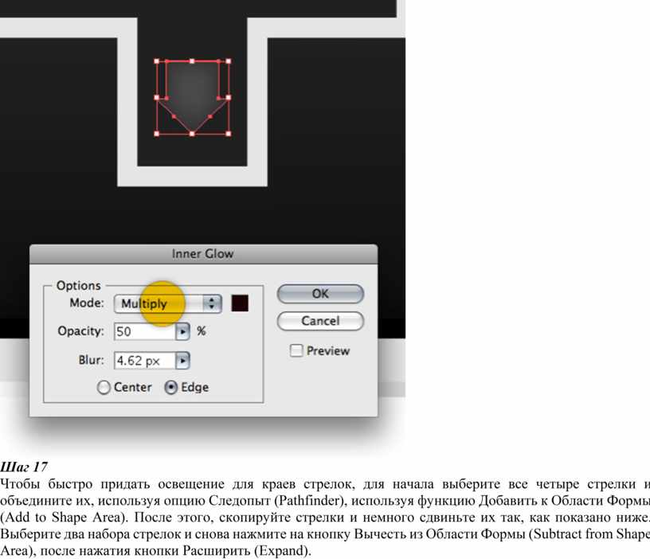Click the glow color swatch next to Mode
The width and height of the screenshot is (650, 559).
click(240, 303)
